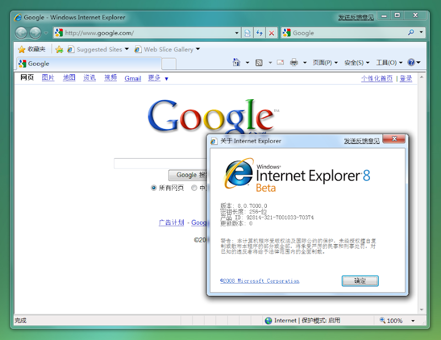Click the Read Mail icon
The image size is (441, 340).
281,62
